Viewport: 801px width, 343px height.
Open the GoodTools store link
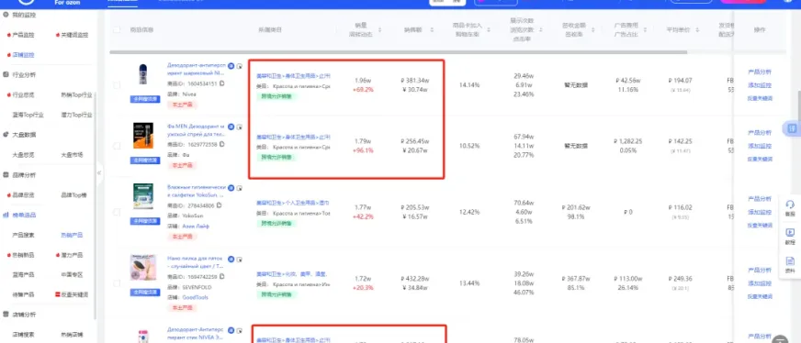(195, 298)
